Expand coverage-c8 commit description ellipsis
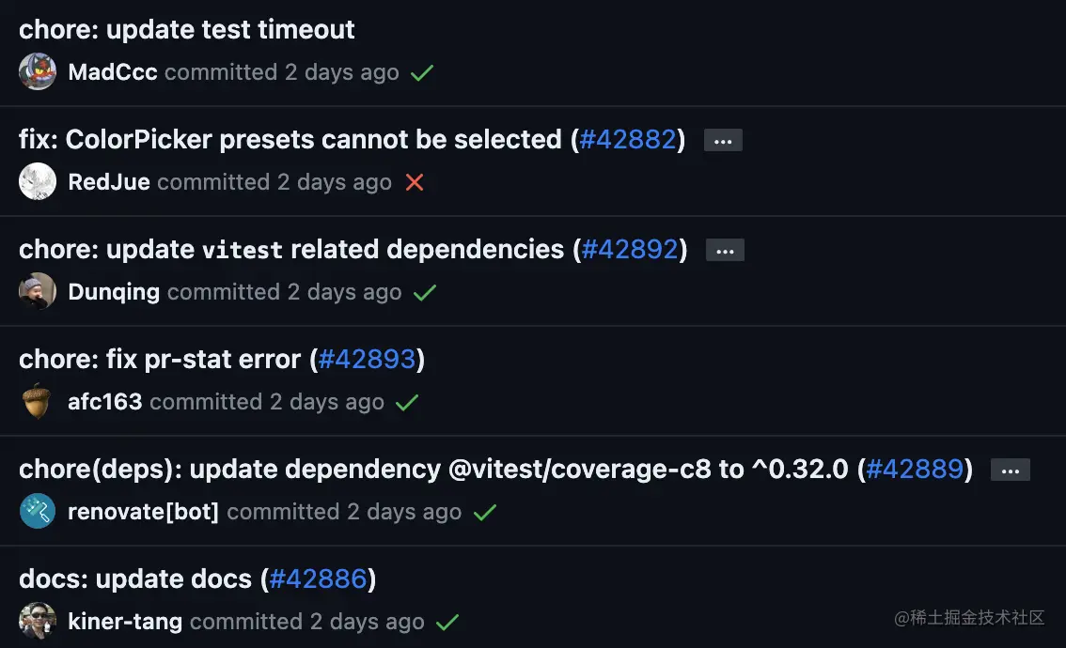Image resolution: width=1066 pixels, height=648 pixels. point(1011,471)
